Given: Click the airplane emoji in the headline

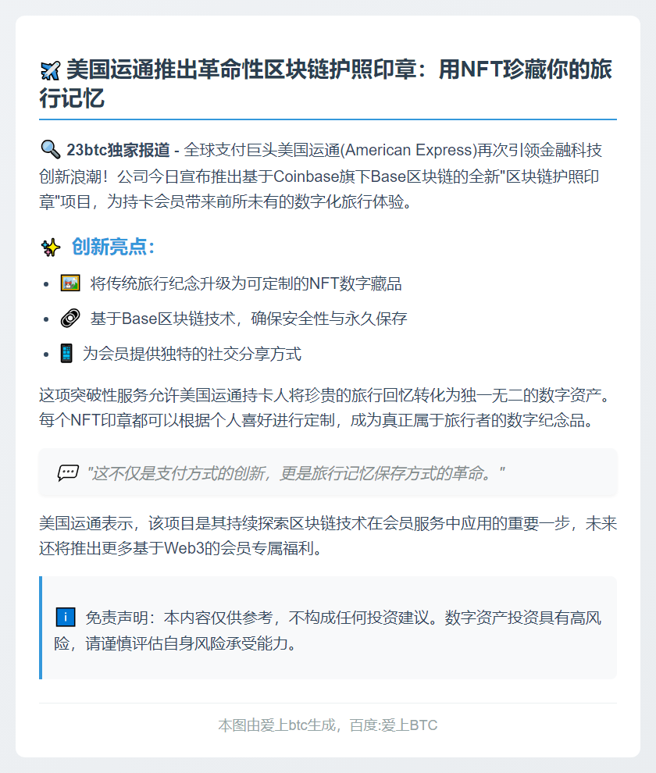Looking at the screenshot, I should point(50,70).
